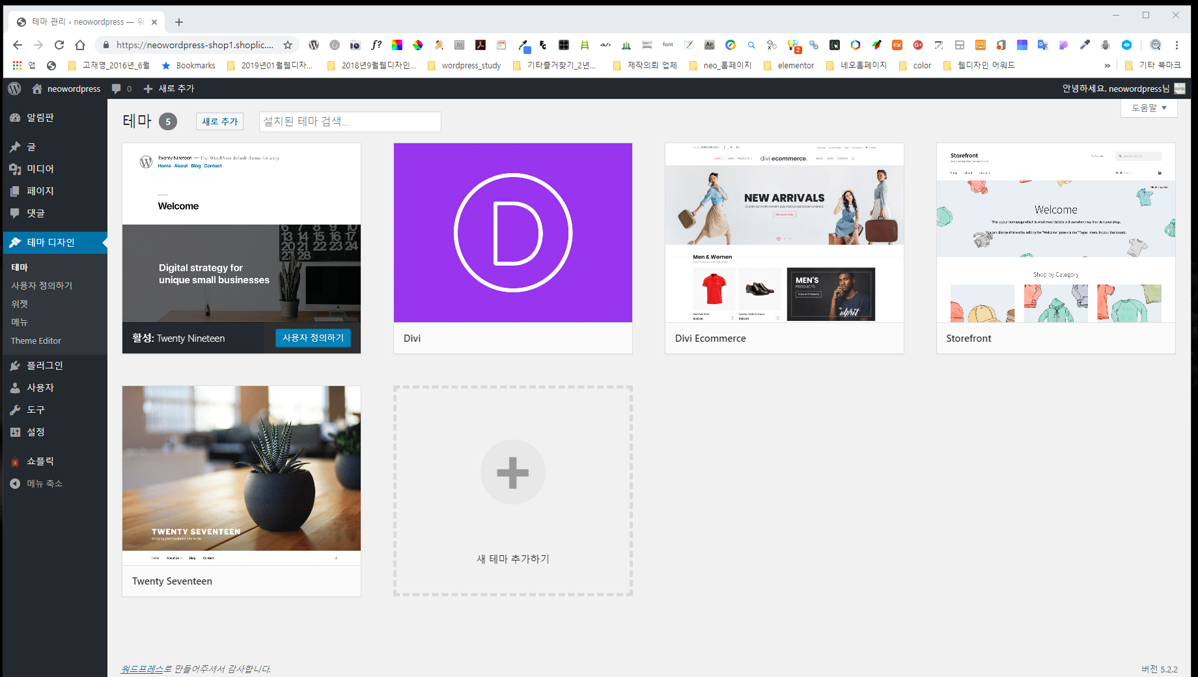
Task: Select the purple Divi theme thumbnail
Action: (512, 232)
